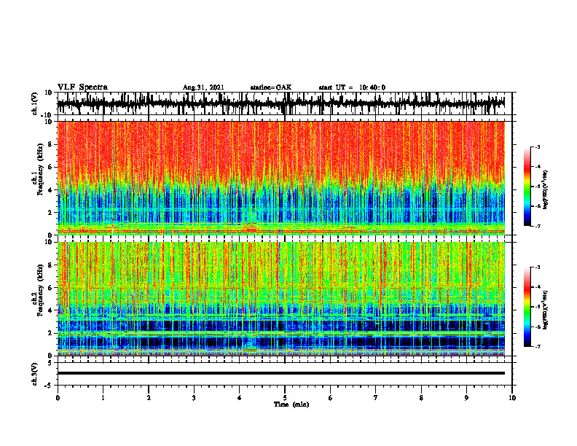Viewport: 577px width, 446px height.
Task: Click the ch.1 spectrogram panel
Action: [280, 178]
